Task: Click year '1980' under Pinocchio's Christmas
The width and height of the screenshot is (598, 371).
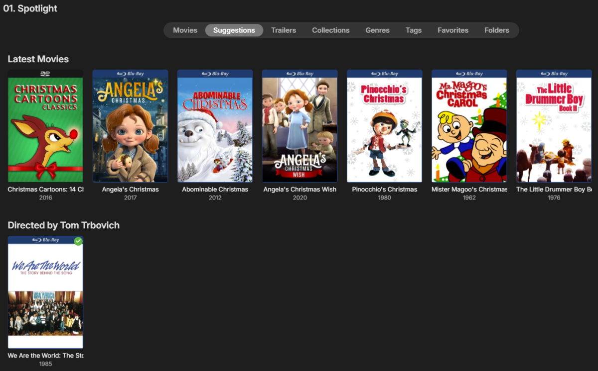Action: tap(384, 197)
